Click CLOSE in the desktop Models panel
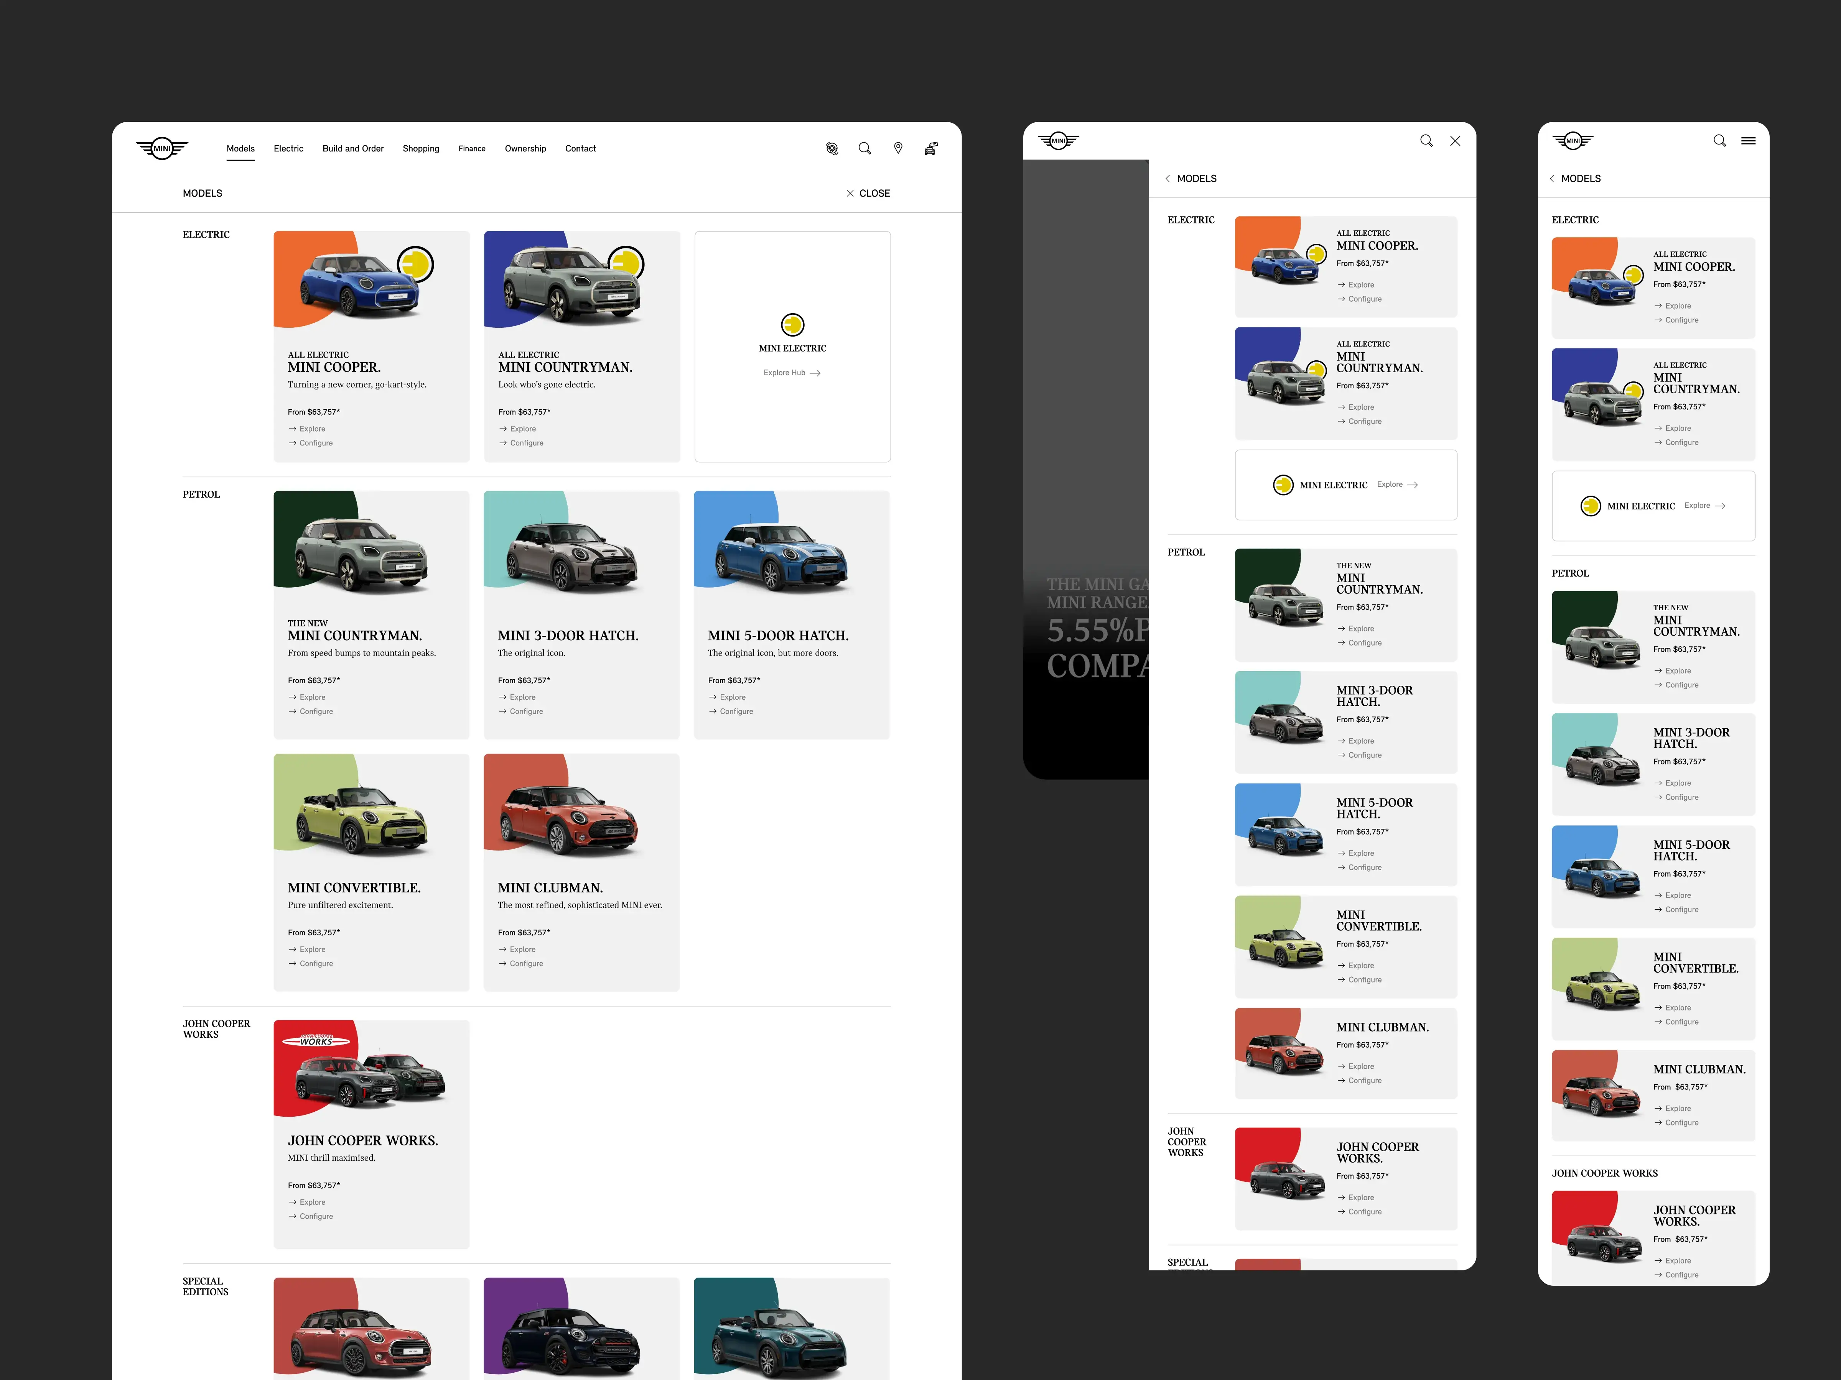Image resolution: width=1841 pixels, height=1380 pixels. coord(868,193)
